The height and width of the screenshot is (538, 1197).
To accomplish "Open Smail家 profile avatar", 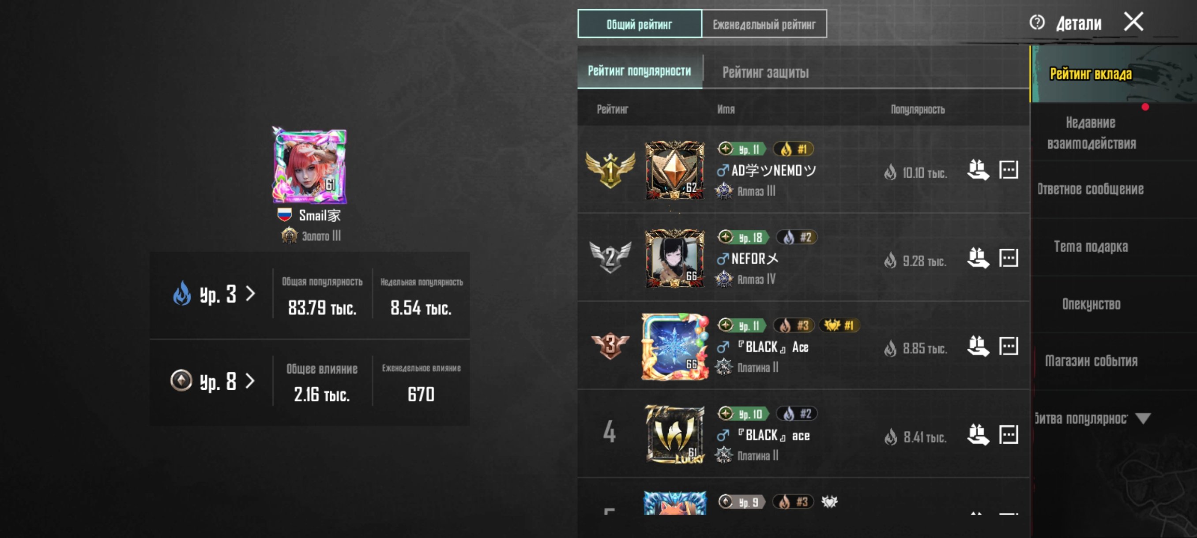I will [x=309, y=166].
